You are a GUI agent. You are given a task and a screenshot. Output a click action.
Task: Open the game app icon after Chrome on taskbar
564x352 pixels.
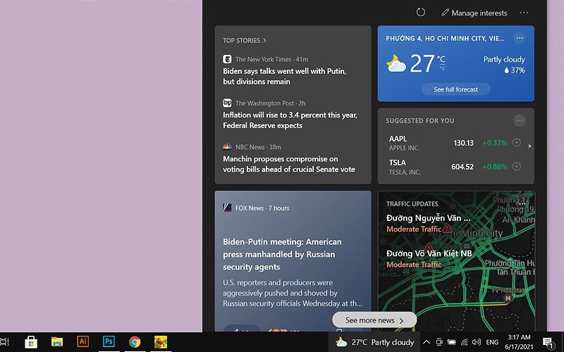161,342
